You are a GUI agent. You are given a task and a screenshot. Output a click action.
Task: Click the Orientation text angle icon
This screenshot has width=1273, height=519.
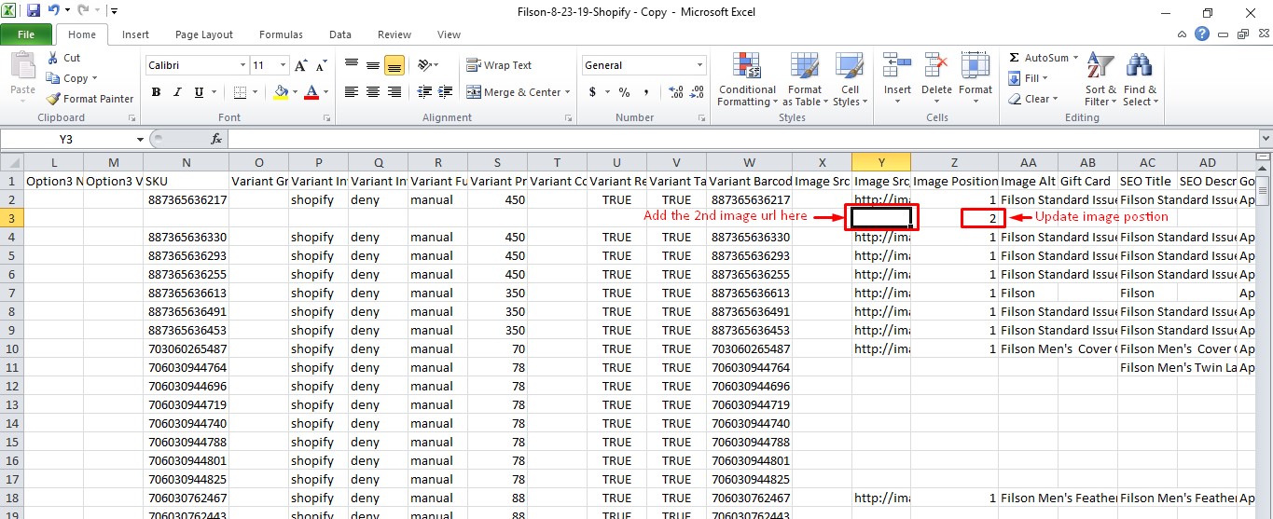point(424,65)
